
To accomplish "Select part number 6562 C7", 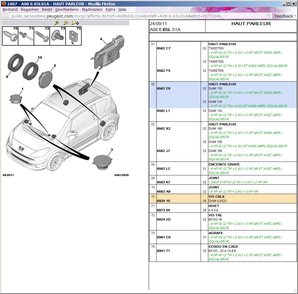I will pyautogui.click(x=164, y=48).
